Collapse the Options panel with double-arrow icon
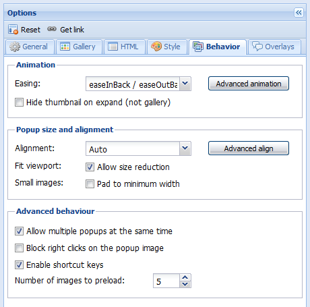Screen dimensions: 310x307 tap(299, 13)
